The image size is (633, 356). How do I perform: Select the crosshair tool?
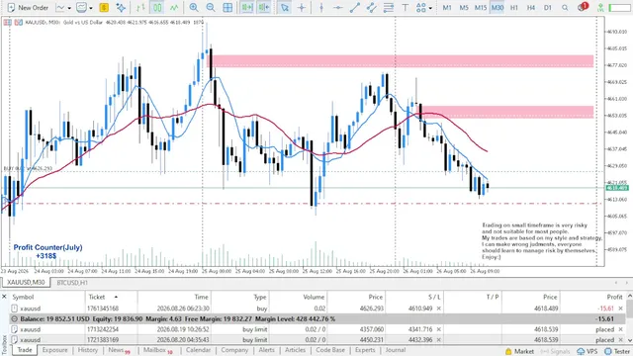coord(302,8)
